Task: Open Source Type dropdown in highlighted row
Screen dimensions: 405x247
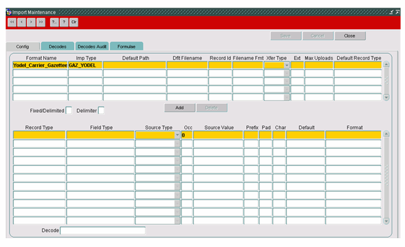Action: 177,135
